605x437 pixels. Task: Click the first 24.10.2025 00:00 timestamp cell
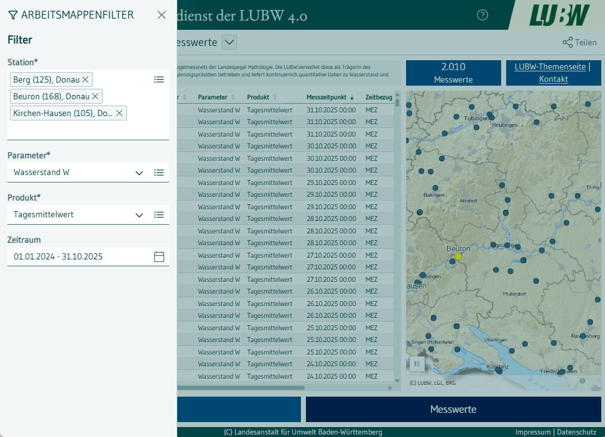(331, 364)
